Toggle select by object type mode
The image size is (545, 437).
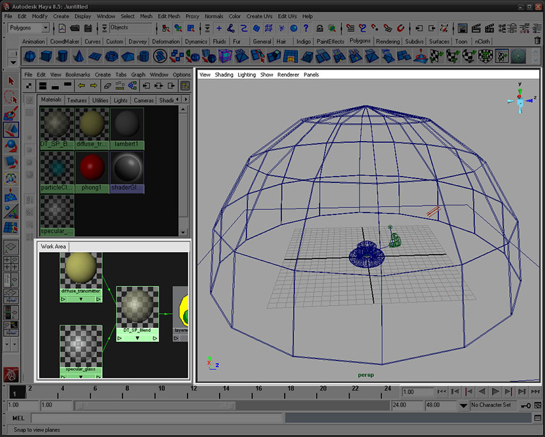[x=178, y=28]
